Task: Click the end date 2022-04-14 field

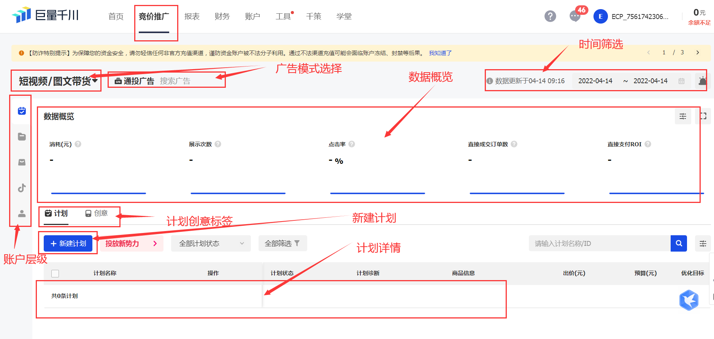Action: point(651,81)
